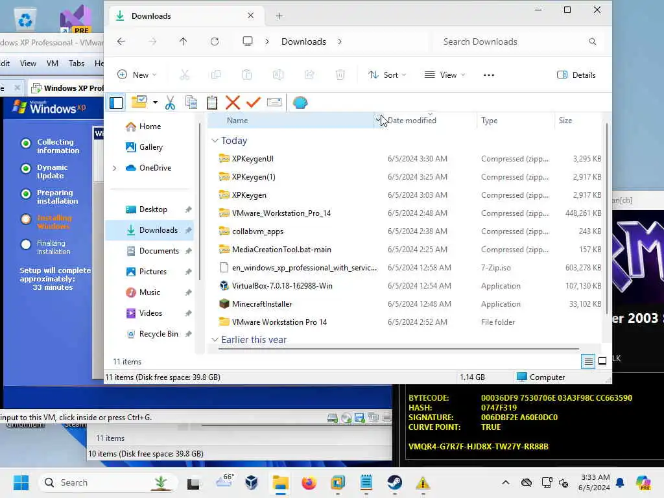Open the Windows Start menu
The height and width of the screenshot is (498, 664).
[21, 482]
